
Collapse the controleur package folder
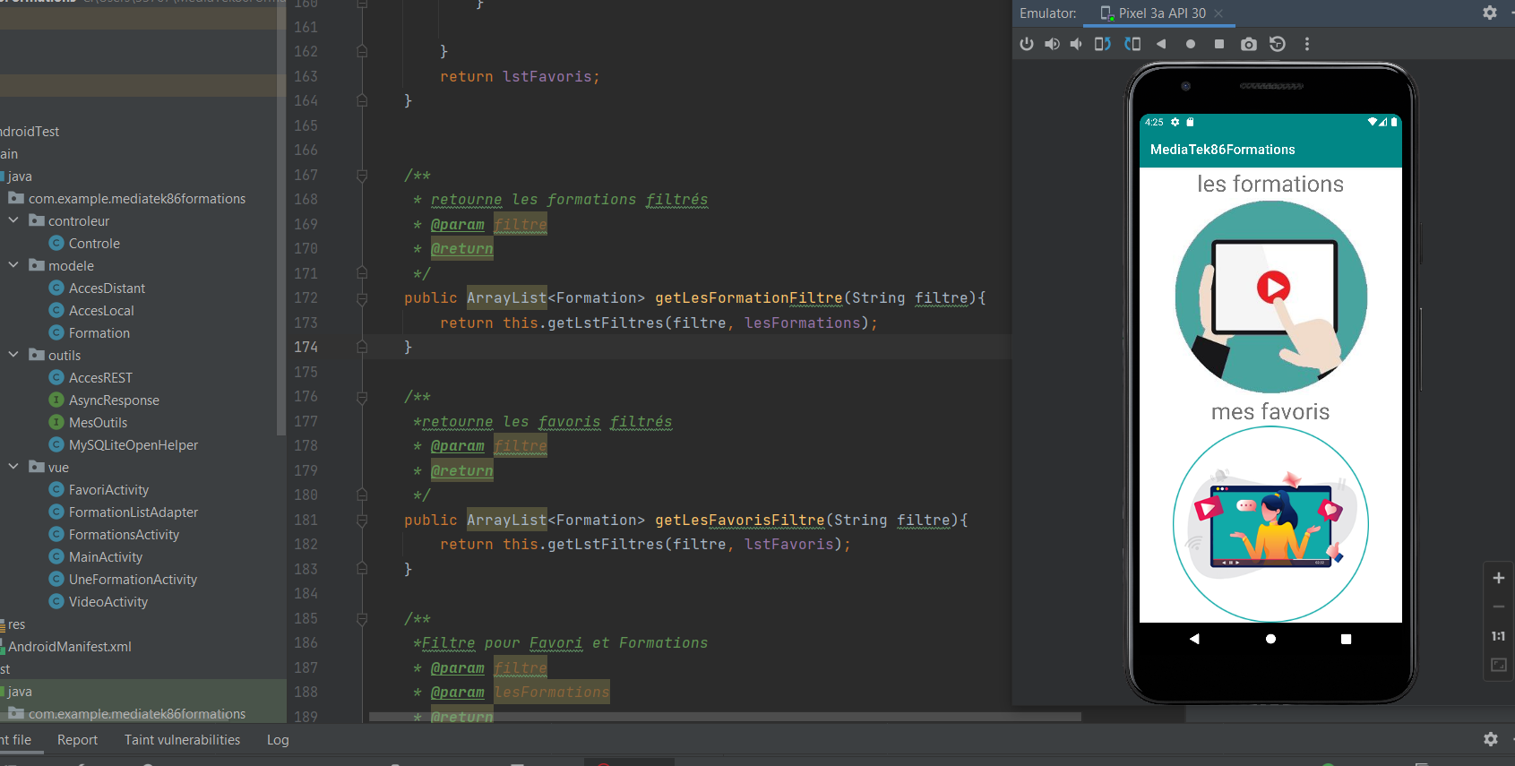(x=13, y=220)
